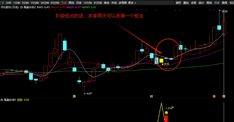Click the 8.00 high price label
Image resolution: width=234 pixels, height=122 pixels.
[x=225, y=11]
